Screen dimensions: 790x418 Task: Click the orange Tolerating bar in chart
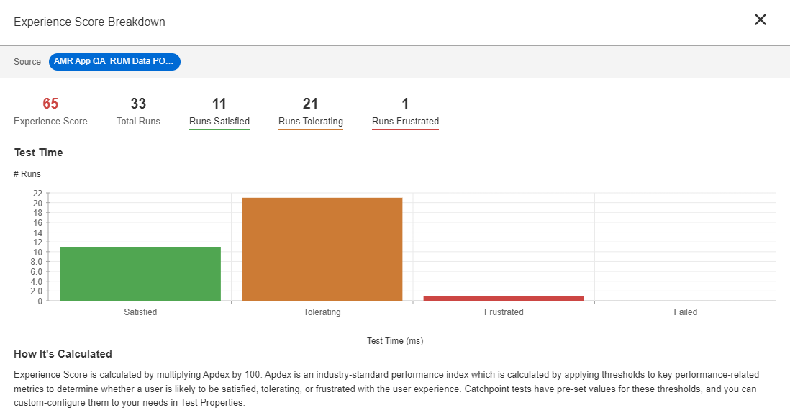coord(322,249)
